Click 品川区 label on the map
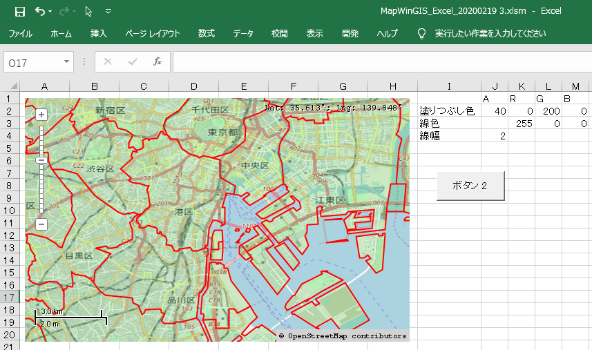Screen dimensions: 592x350 coord(181,300)
